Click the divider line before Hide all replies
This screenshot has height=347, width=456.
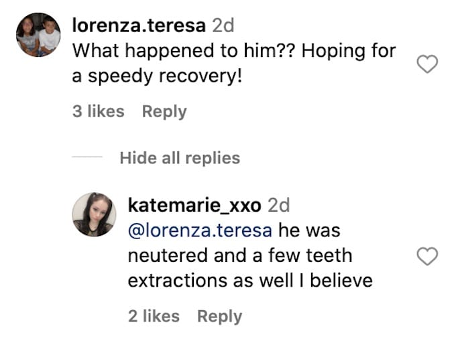coord(87,158)
